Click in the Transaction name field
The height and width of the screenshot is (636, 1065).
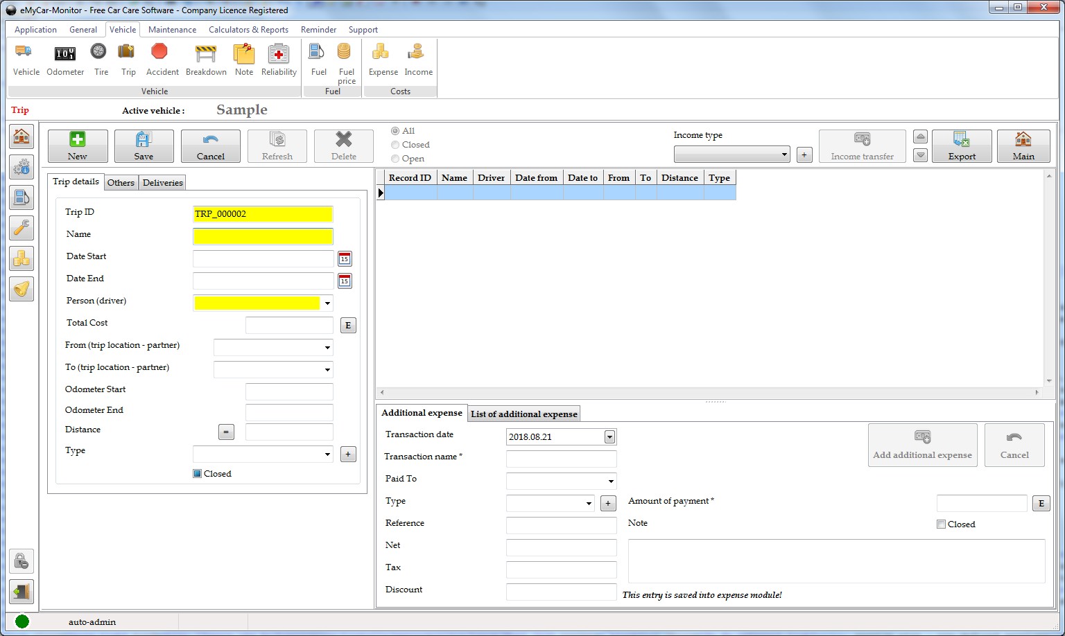[561, 459]
